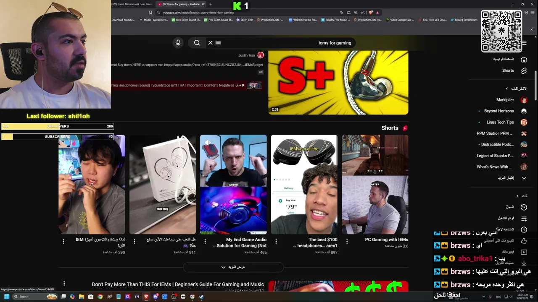This screenshot has width=538, height=302.
Task: Open Steam from the taskbar
Action: (201, 297)
